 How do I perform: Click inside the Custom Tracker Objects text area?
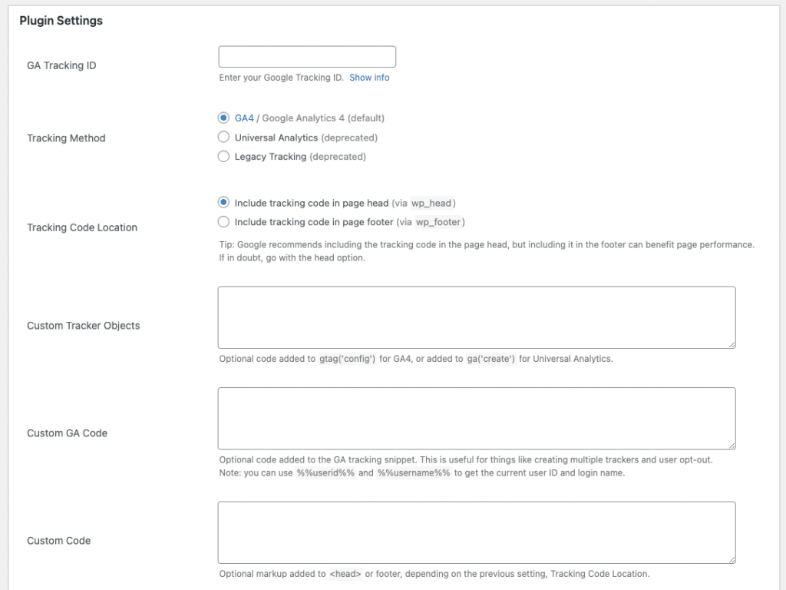click(x=476, y=317)
